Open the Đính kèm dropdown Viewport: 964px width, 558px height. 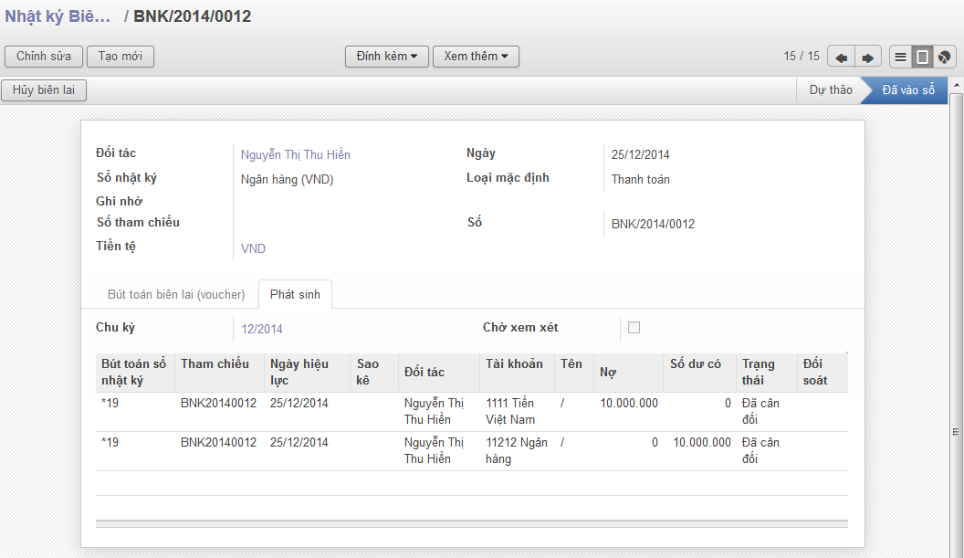386,57
